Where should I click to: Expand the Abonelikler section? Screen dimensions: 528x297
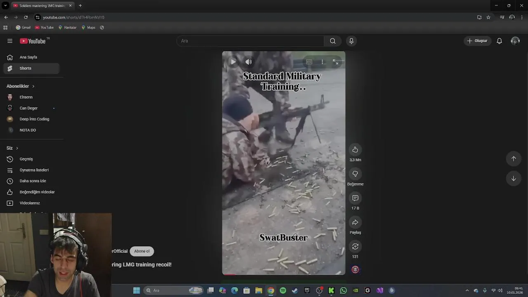[x=21, y=86]
